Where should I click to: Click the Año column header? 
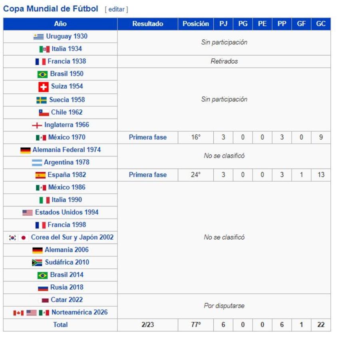60,24
